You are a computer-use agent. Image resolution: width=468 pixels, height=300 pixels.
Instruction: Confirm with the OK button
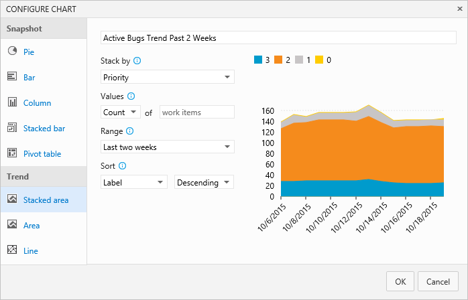[400, 281]
